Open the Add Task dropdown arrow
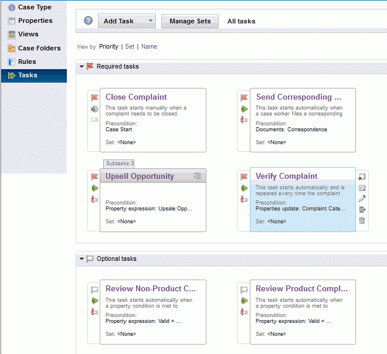Viewport: 387px width, 354px height. click(150, 21)
